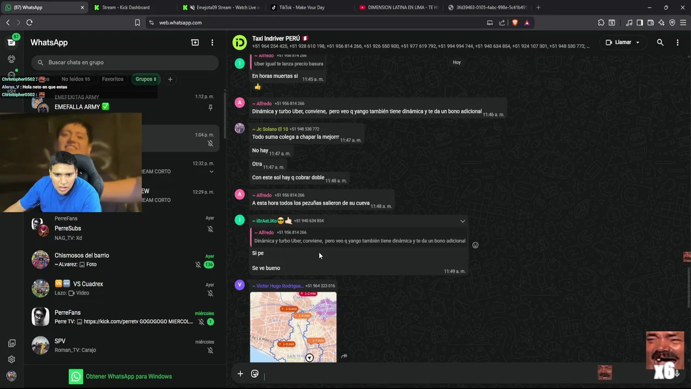Open the SPV chat
This screenshot has width=691, height=389.
124,345
